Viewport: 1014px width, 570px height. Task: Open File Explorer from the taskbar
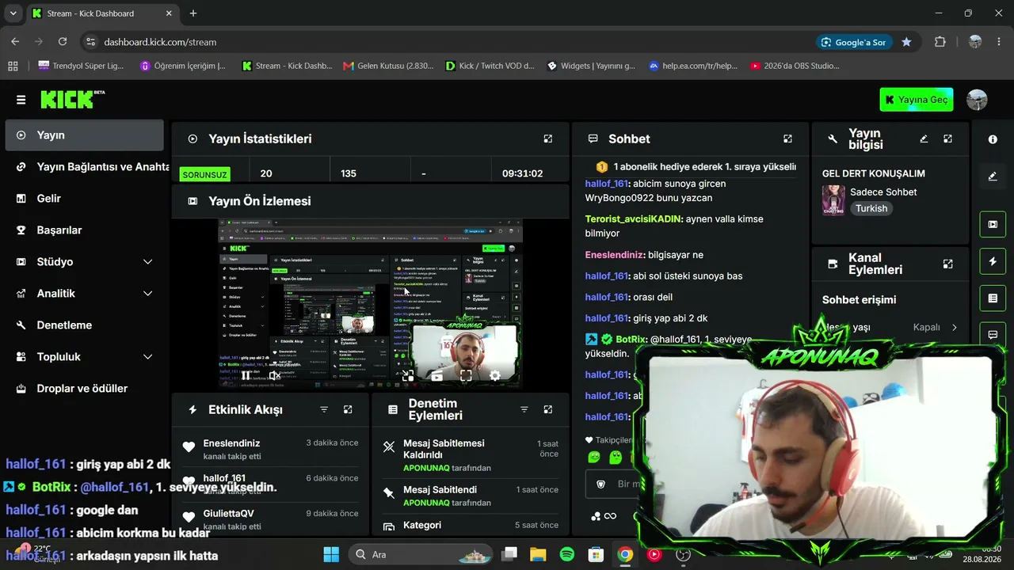(538, 554)
